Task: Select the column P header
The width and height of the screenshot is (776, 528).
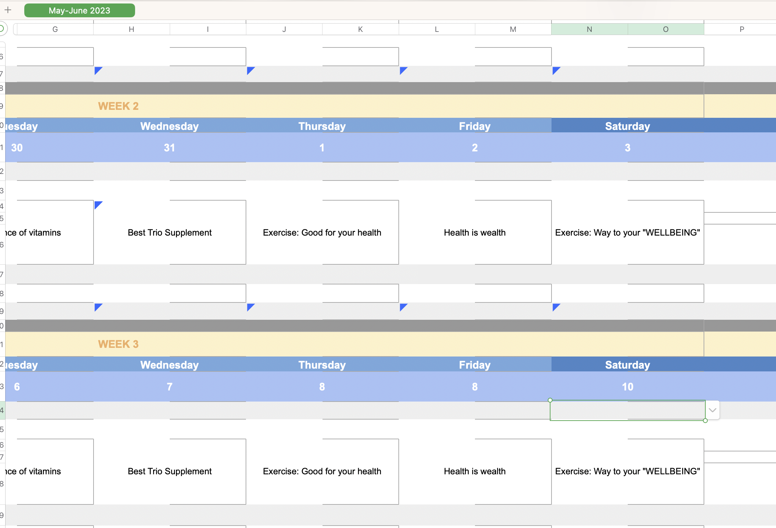Action: click(x=741, y=29)
